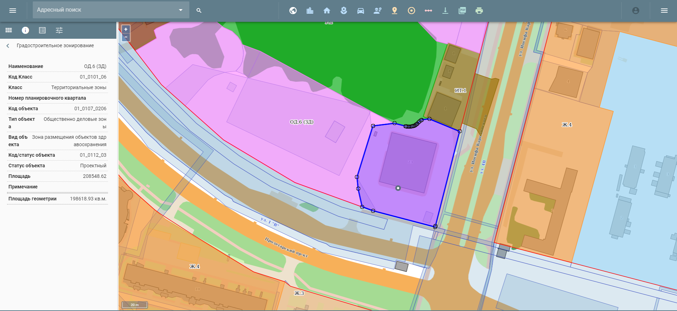
Task: Open the sliders settings tab
Action: pyautogui.click(x=59, y=30)
